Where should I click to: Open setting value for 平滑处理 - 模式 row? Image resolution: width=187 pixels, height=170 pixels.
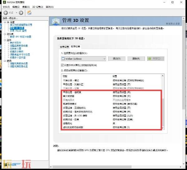click(x=128, y=80)
